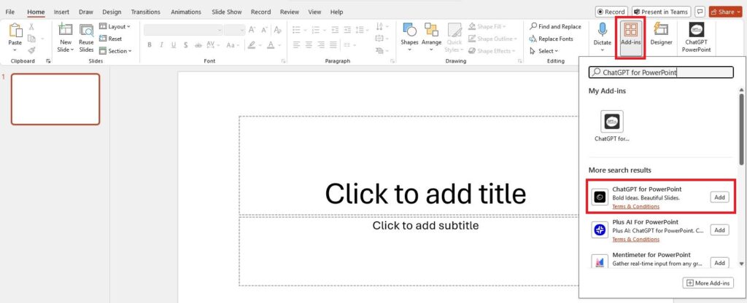Click the Record button at top right

612,12
